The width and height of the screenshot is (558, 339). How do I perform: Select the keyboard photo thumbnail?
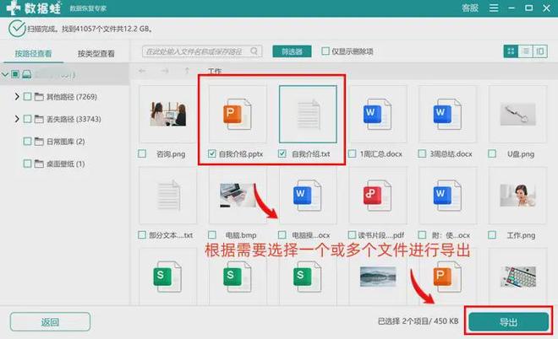[x=517, y=277]
